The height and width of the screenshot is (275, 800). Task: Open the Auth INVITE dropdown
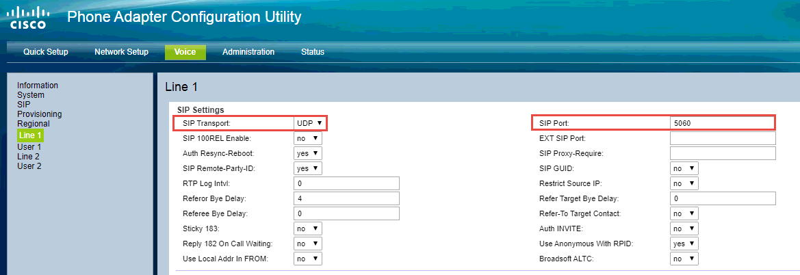684,228
